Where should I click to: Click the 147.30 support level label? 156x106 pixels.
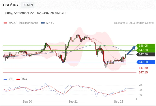[143, 68]
